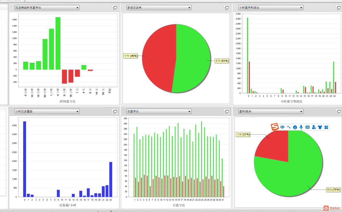Open the 交易持续时间盈亏比 dropdown
The height and width of the screenshot is (212, 342).
(47, 8)
